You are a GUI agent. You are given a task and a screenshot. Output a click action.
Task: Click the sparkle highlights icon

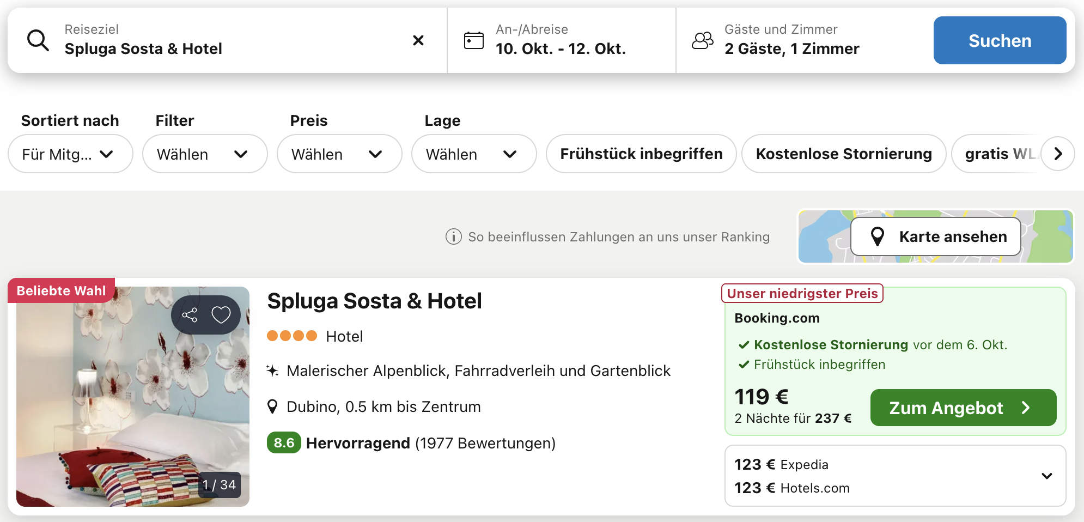pyautogui.click(x=272, y=371)
